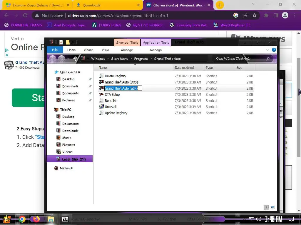
Task: Open Firefox from the taskbar
Action: click(x=36, y=219)
